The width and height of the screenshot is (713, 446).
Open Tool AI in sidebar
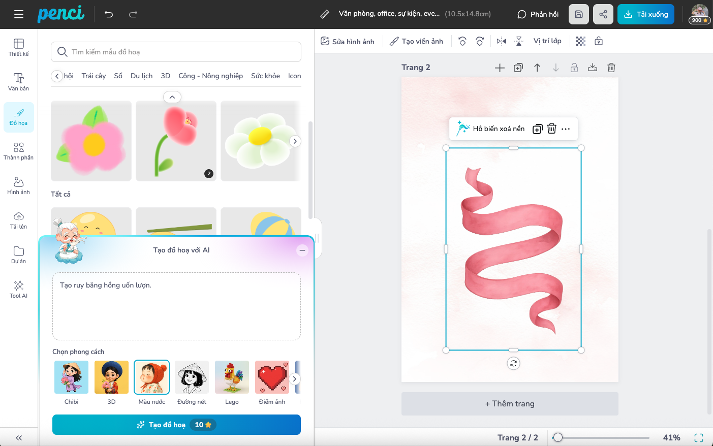click(19, 289)
